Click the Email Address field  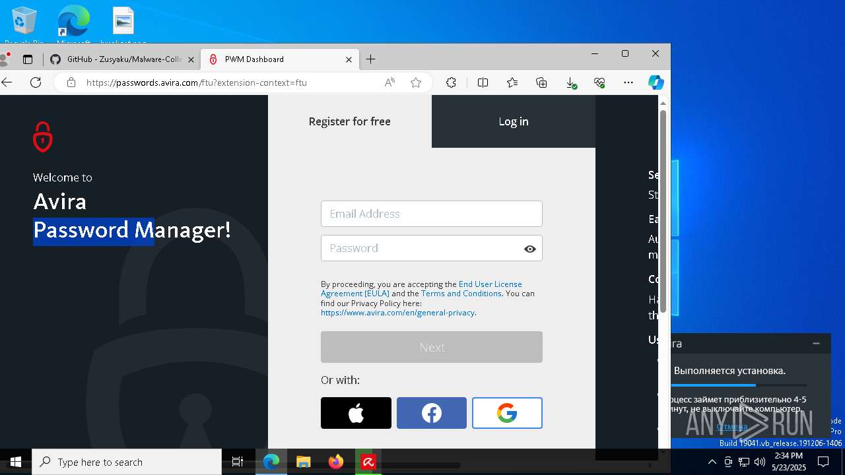click(x=432, y=214)
